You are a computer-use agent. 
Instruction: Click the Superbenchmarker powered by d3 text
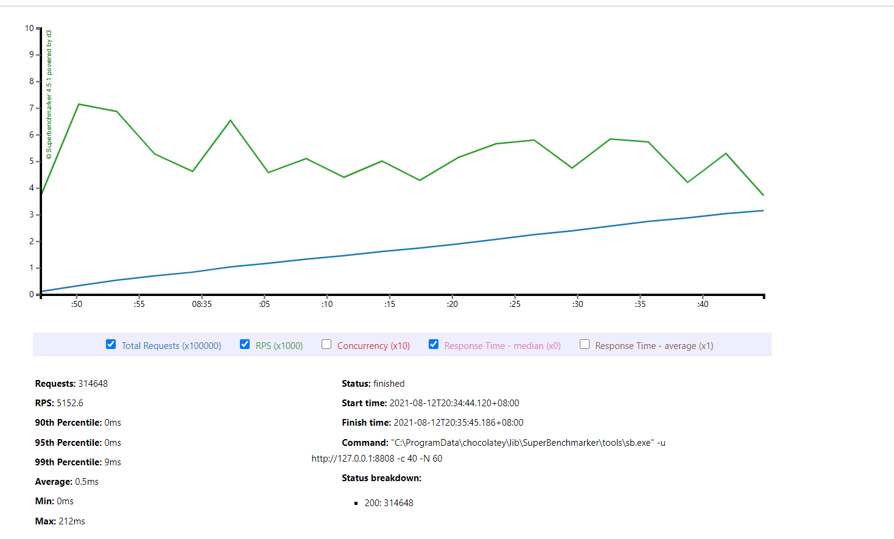pos(49,95)
